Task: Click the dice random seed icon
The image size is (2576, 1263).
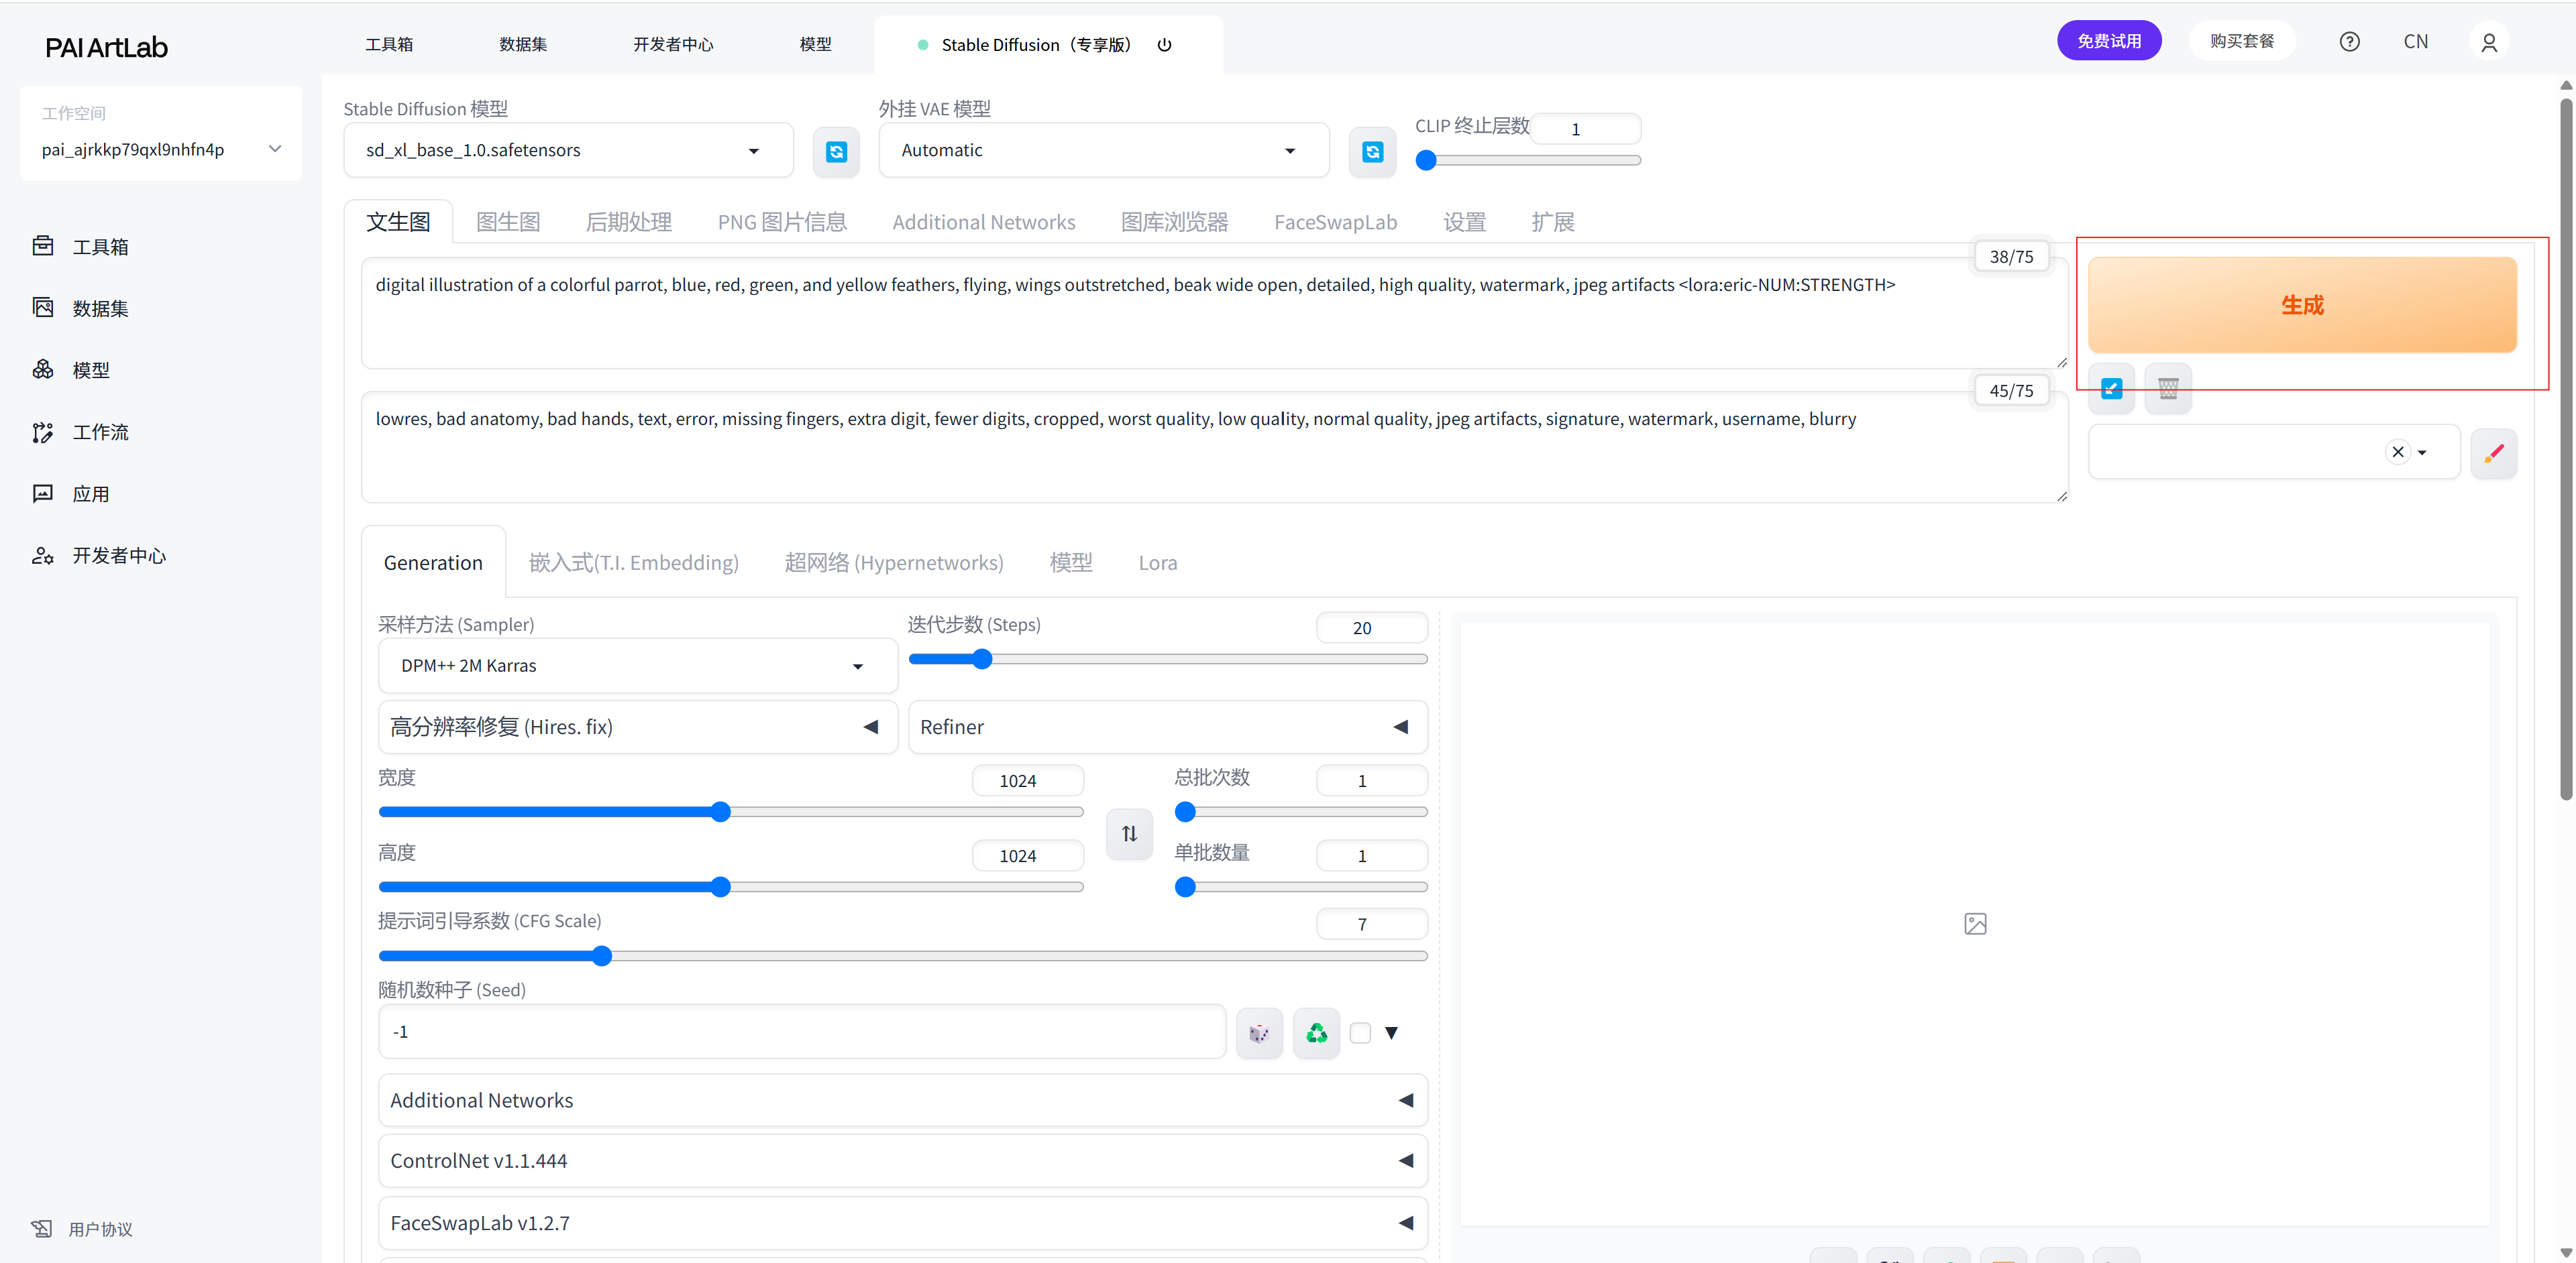Action: point(1259,1032)
